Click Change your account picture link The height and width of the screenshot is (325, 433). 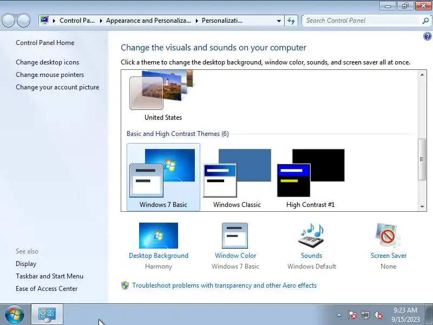pyautogui.click(x=57, y=87)
